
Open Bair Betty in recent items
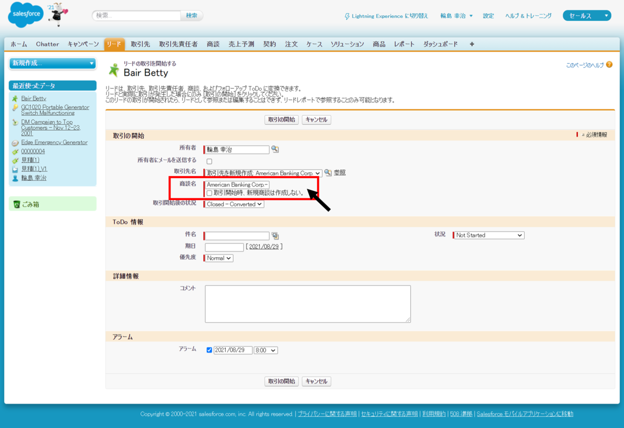coord(34,98)
